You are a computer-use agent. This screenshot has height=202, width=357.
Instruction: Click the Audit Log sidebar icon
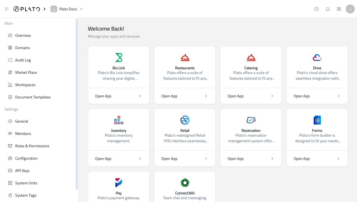coord(10,60)
